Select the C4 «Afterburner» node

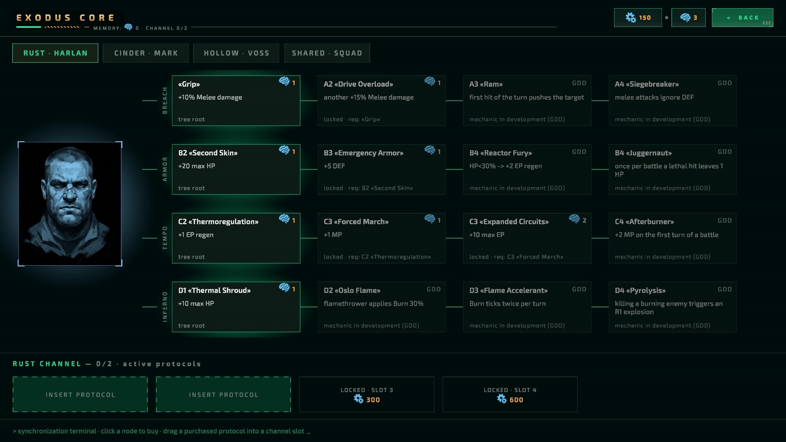pyautogui.click(x=673, y=238)
